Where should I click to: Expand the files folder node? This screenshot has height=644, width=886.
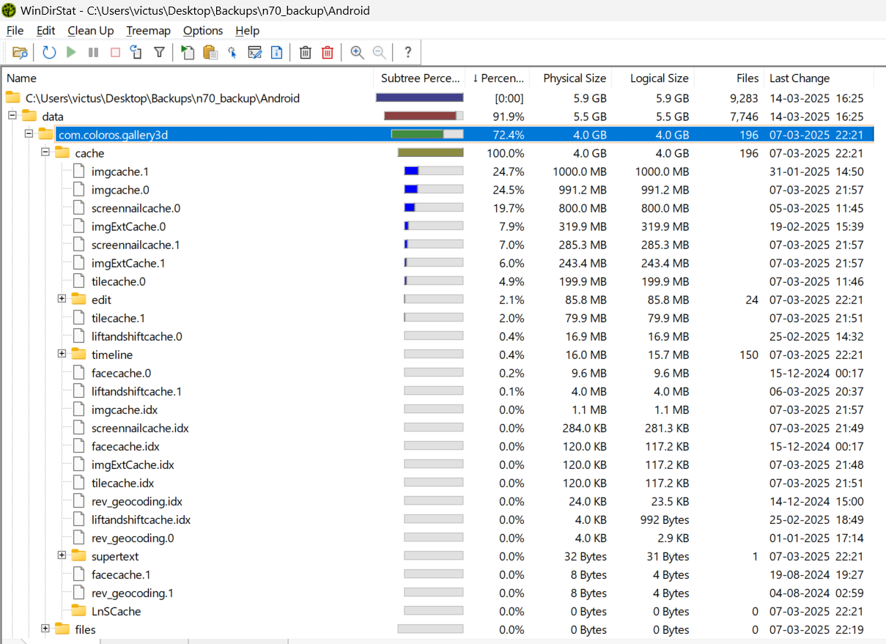tap(45, 629)
